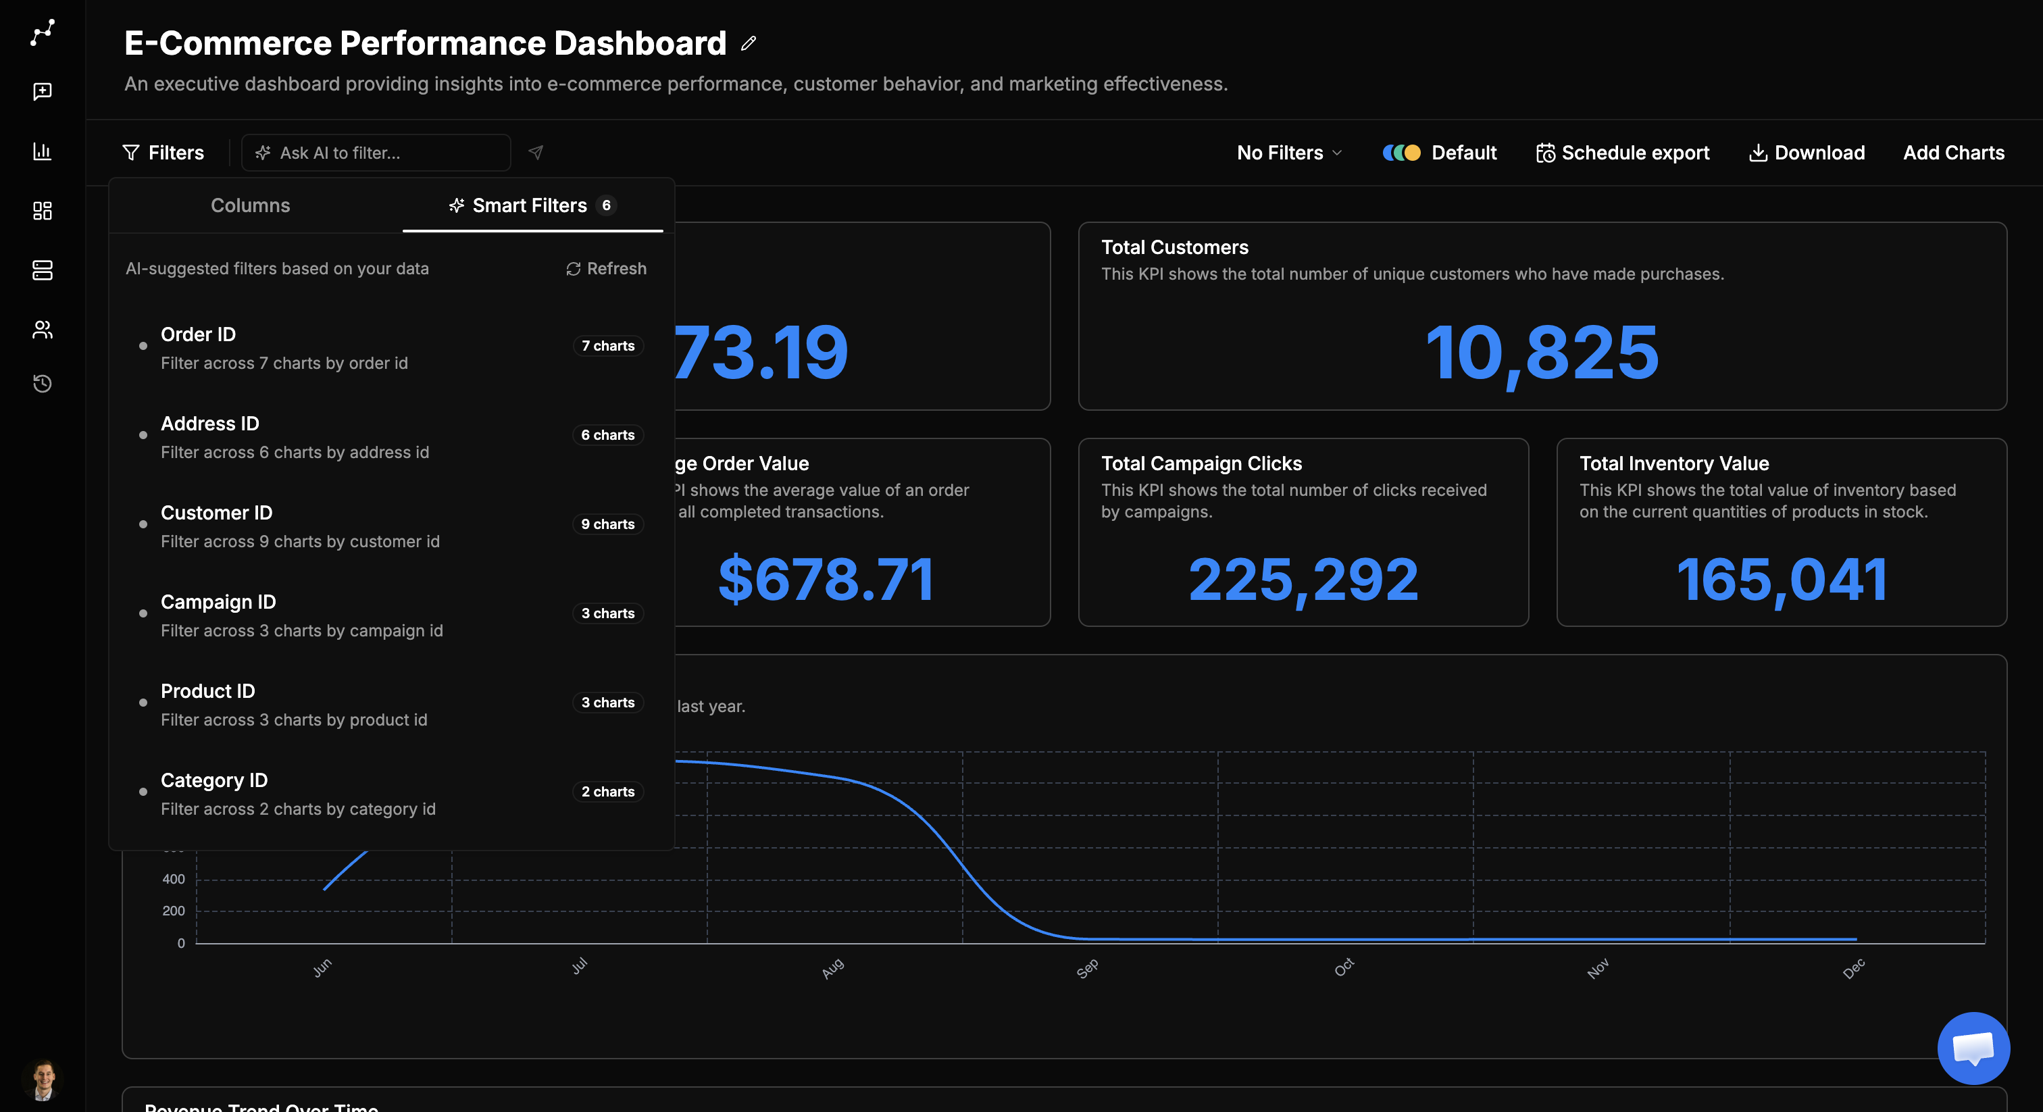Open the dashboards grid sidebar icon

pos(42,210)
